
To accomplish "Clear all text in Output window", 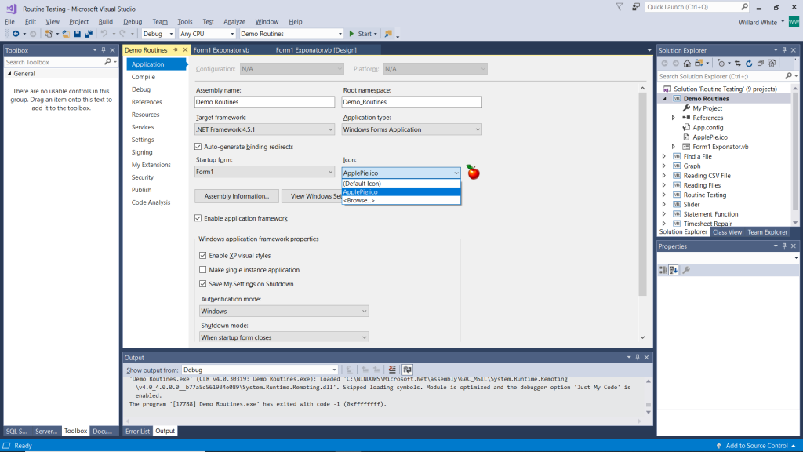I will point(392,370).
